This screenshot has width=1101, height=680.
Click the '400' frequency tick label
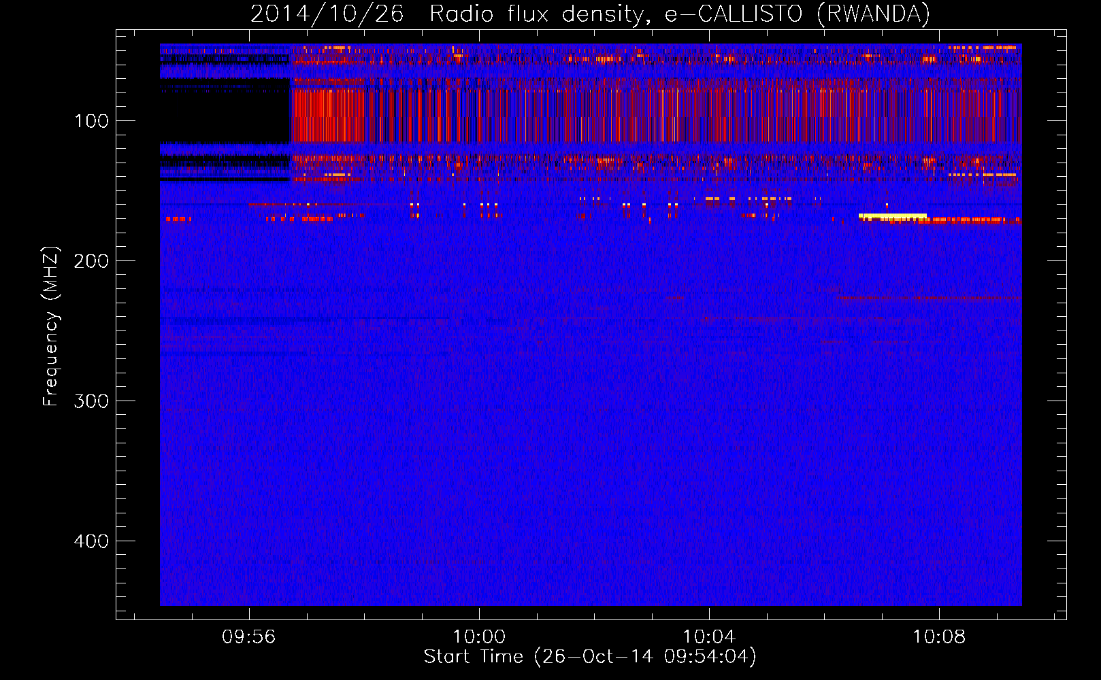[x=91, y=541]
